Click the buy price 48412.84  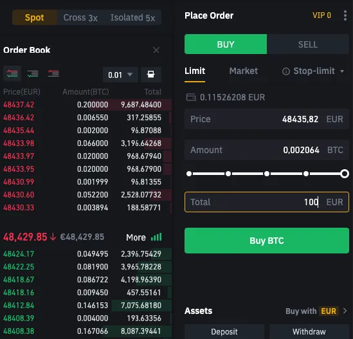[x=19, y=306]
